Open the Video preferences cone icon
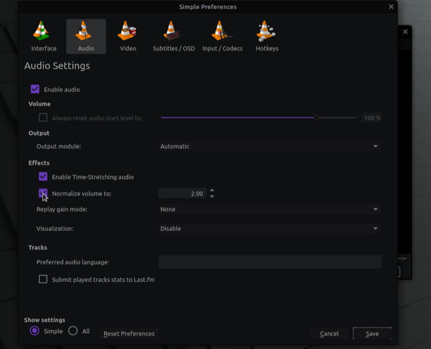Screen dimensions: 431x349 (x=127, y=30)
